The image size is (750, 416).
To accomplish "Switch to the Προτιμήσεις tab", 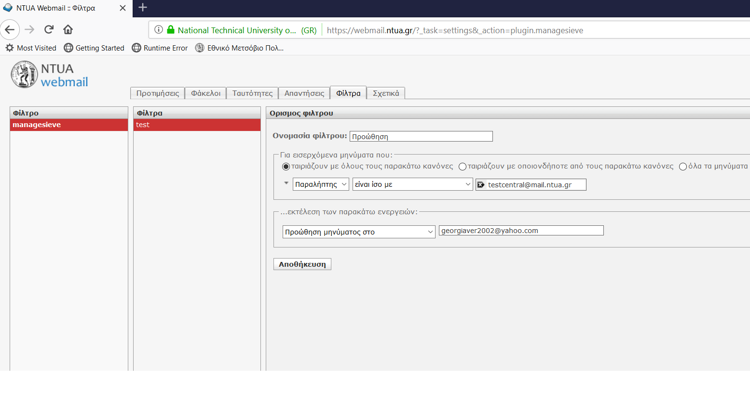I will (x=158, y=93).
